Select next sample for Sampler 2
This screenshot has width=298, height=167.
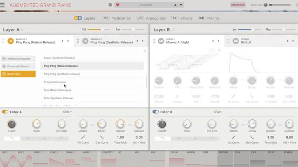(143, 41)
